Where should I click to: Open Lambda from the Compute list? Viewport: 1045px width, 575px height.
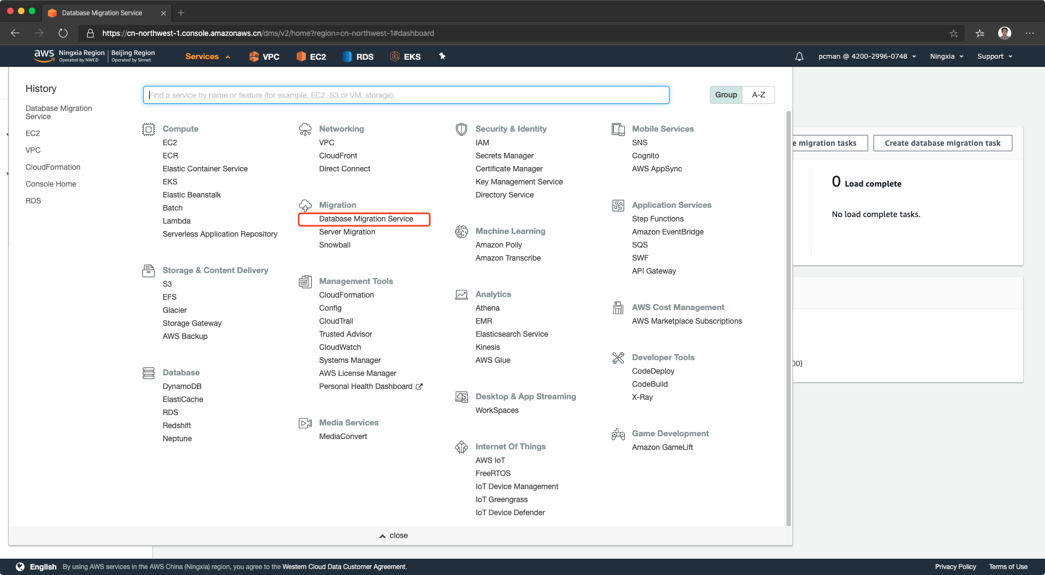176,221
